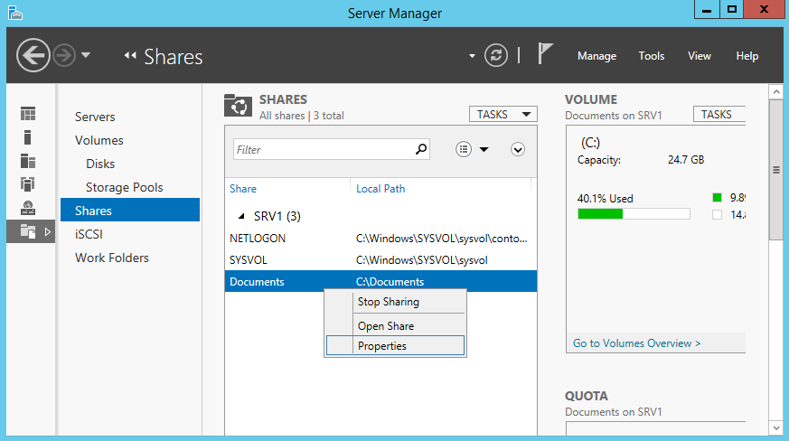Open the Storage Pools navigation item
The width and height of the screenshot is (789, 441).
tap(124, 187)
